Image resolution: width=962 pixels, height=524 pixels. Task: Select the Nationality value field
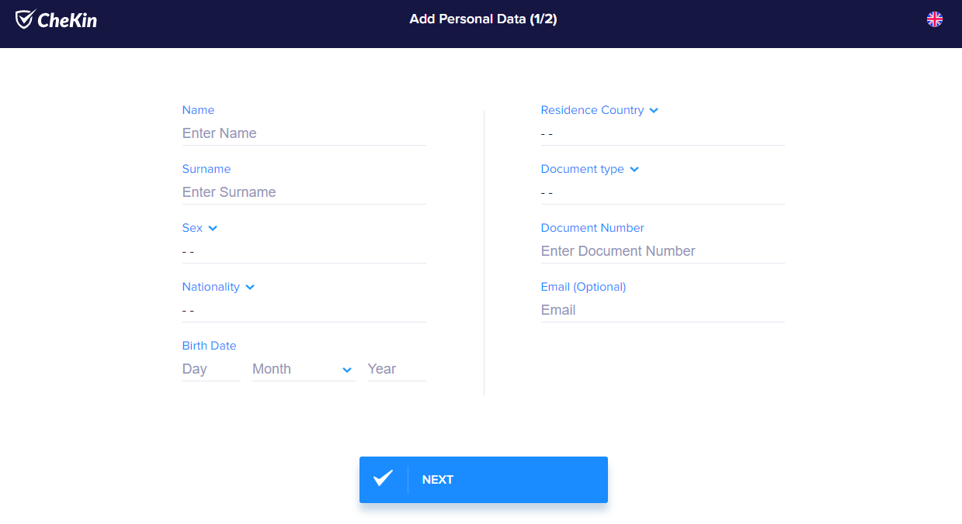[304, 310]
